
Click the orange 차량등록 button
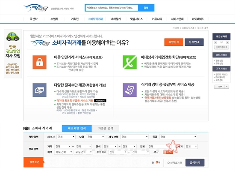click(174, 42)
